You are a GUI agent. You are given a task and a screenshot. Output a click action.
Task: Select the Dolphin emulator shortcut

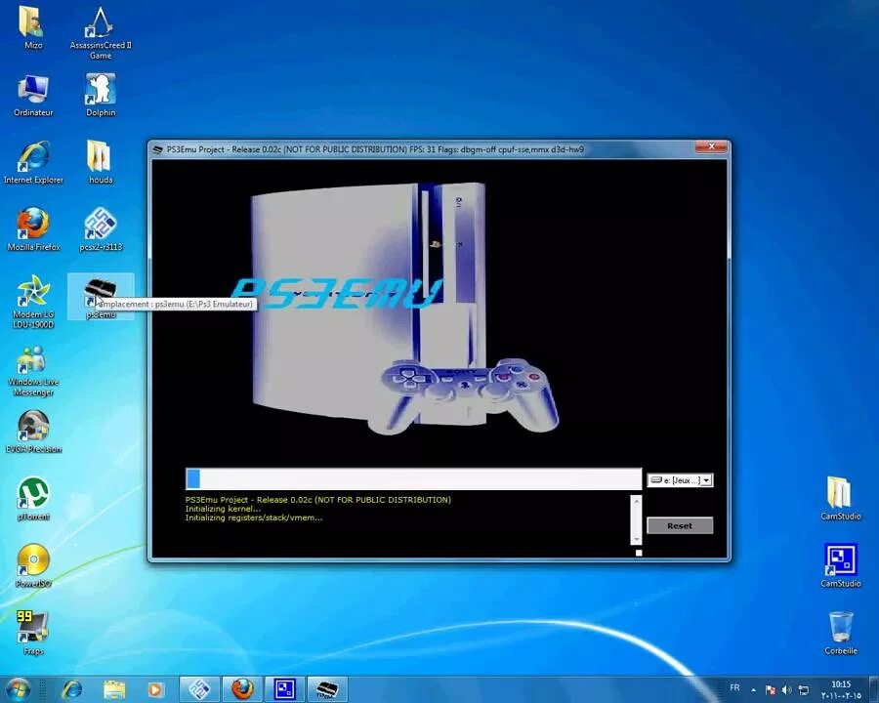tap(101, 95)
